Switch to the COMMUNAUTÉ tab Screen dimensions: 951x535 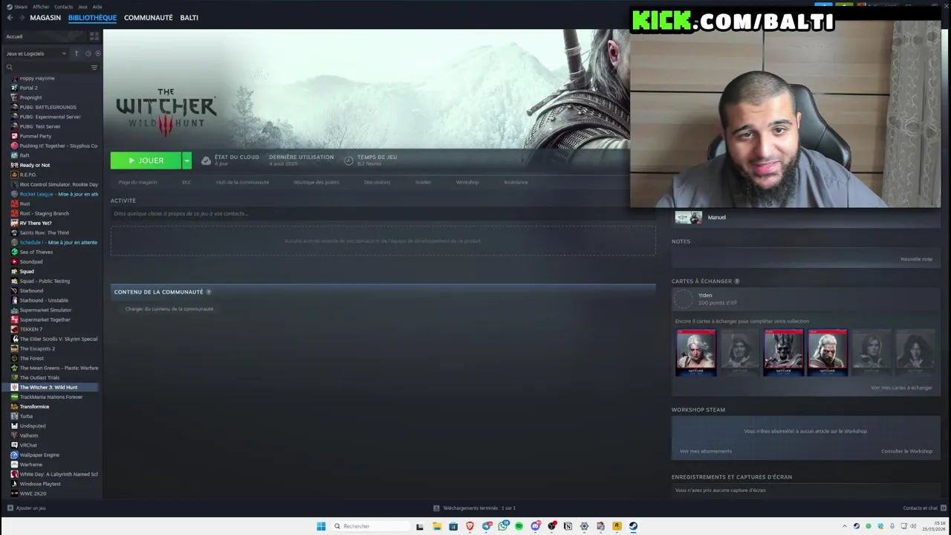(x=149, y=17)
